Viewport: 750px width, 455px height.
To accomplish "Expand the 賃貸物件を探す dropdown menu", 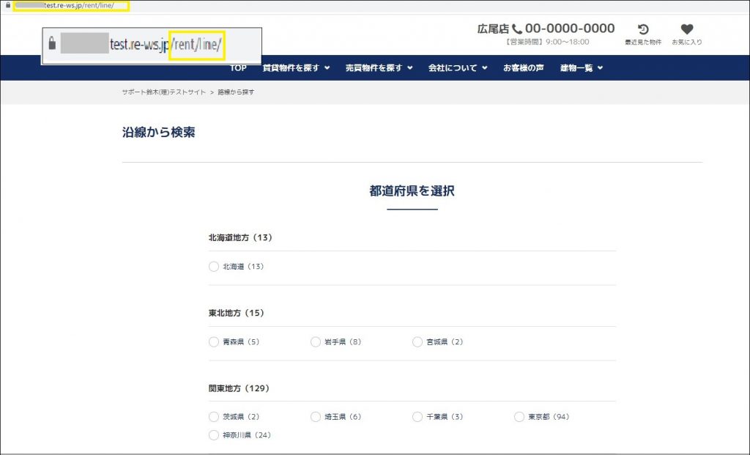I will tap(296, 68).
